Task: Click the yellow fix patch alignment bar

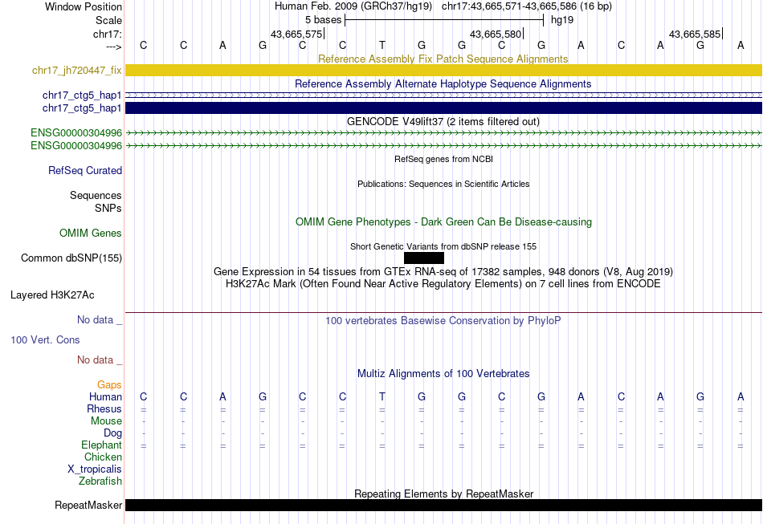Action: click(443, 70)
